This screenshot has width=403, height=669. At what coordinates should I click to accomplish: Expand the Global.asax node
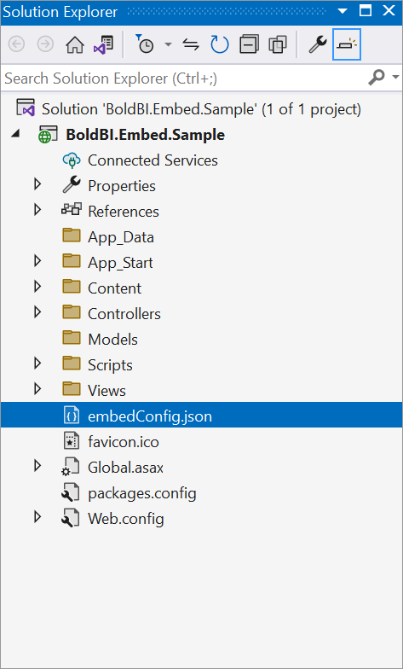tap(37, 466)
